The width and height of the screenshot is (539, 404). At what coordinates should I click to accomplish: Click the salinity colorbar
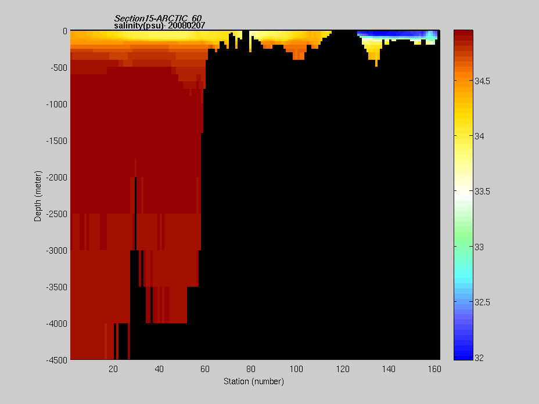(463, 195)
